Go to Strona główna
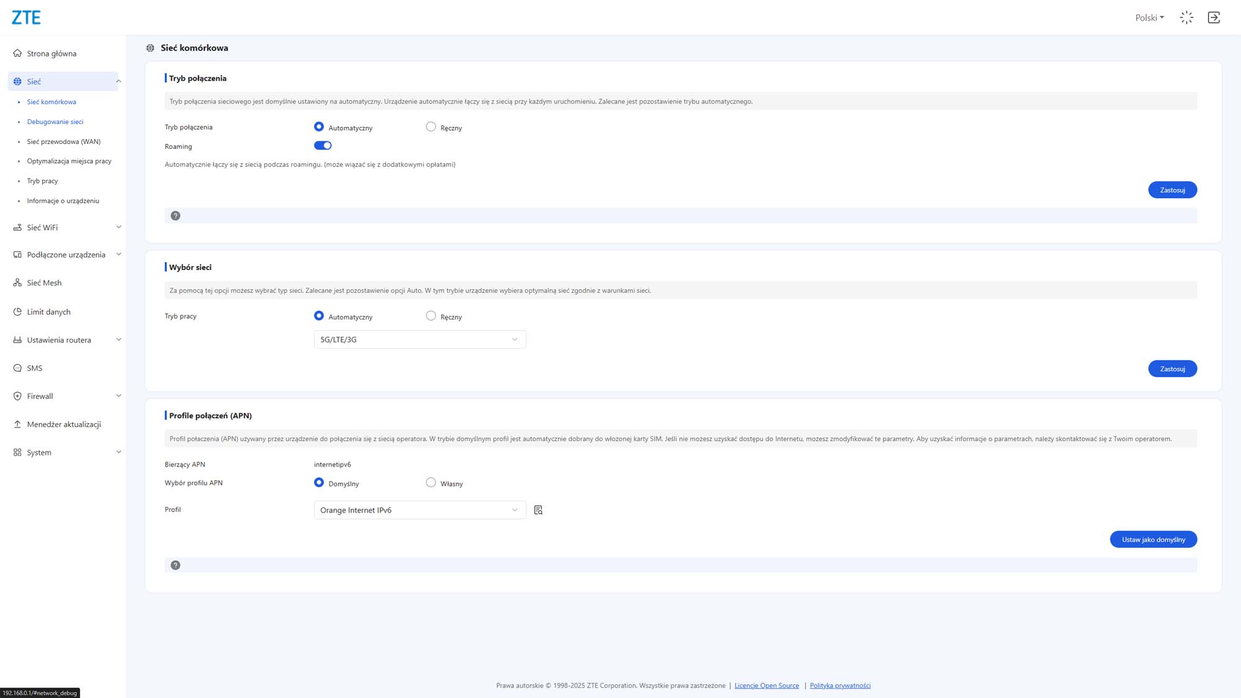This screenshot has width=1241, height=698. (52, 53)
